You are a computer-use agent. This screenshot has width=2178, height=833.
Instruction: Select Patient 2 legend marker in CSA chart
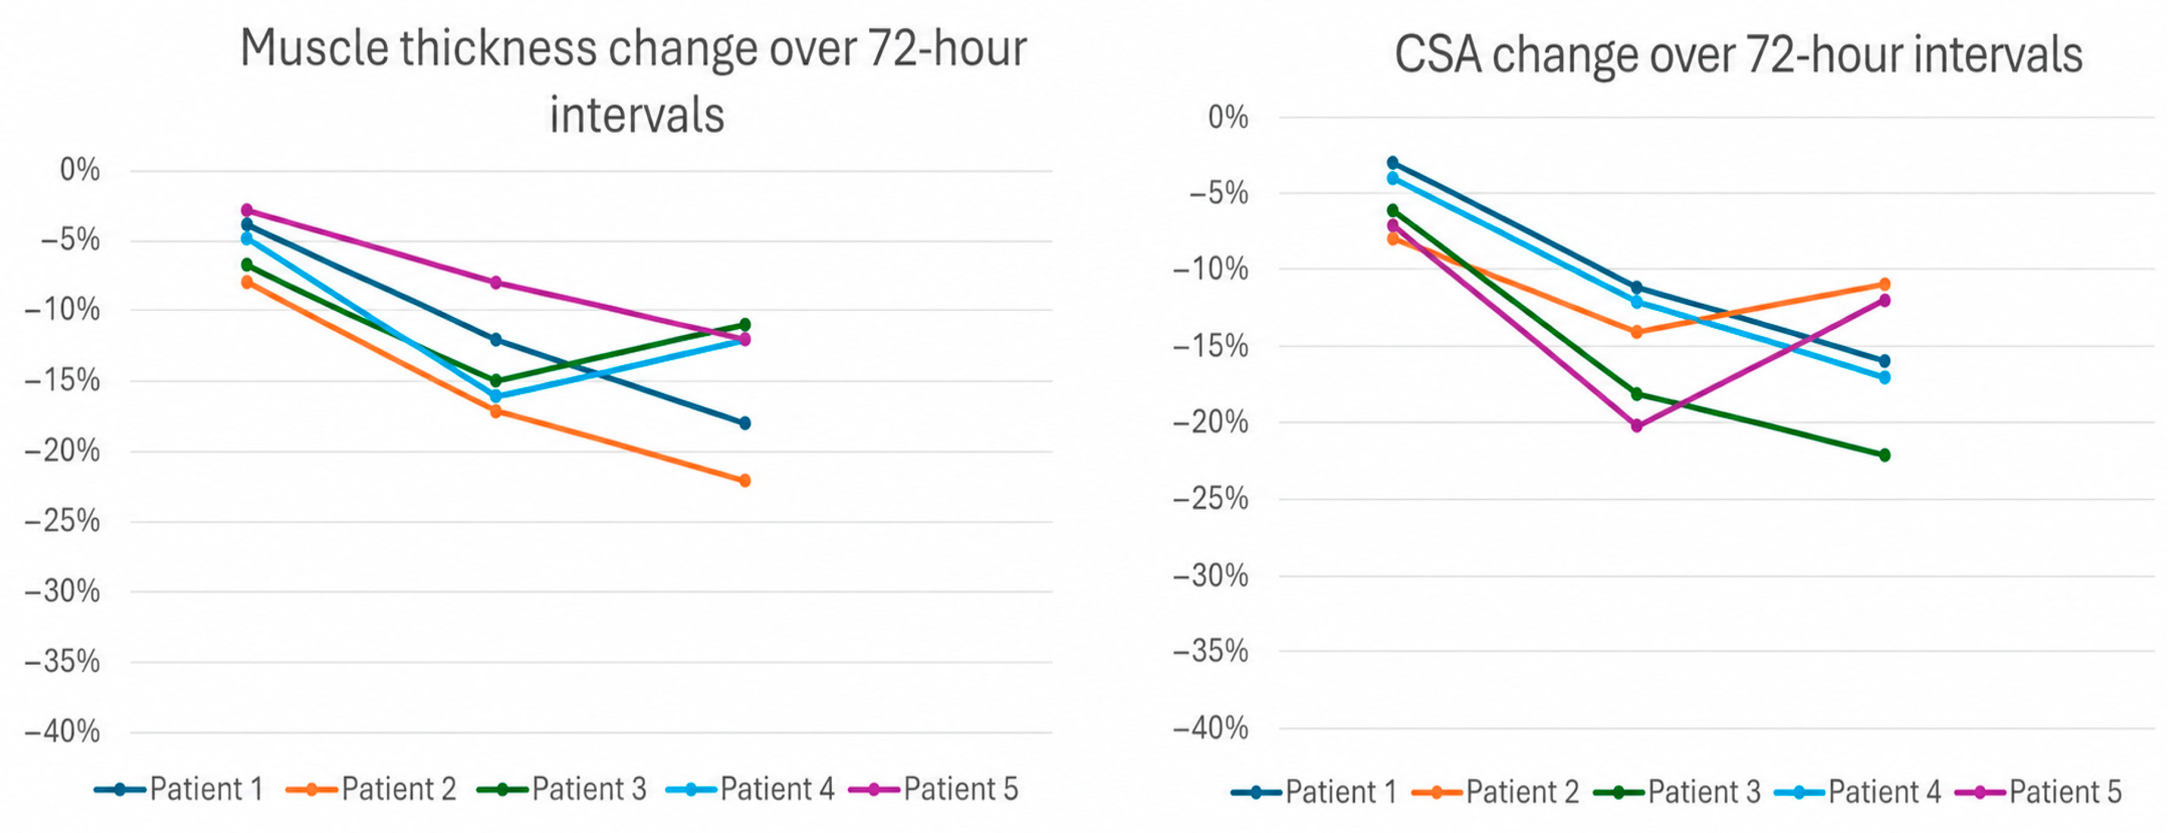click(x=1436, y=792)
